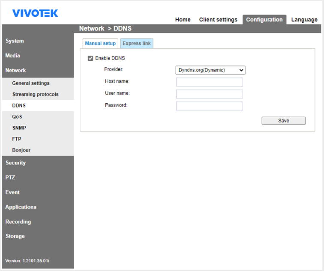Expand the Media sidebar section

(13, 56)
